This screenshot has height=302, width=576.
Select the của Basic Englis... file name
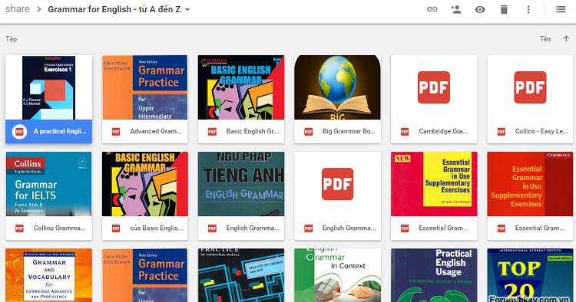(x=157, y=228)
